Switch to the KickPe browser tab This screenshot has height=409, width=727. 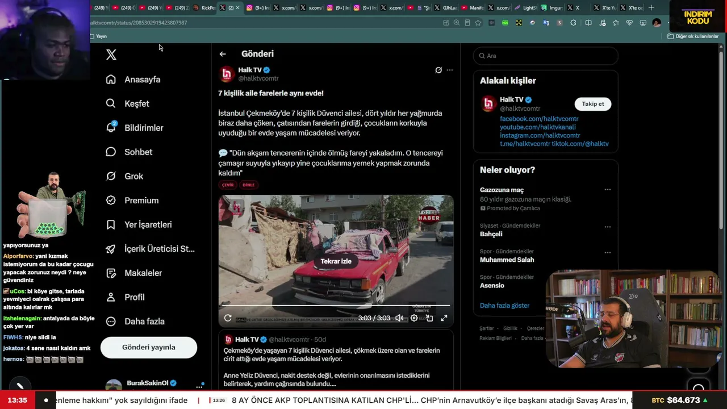(204, 8)
